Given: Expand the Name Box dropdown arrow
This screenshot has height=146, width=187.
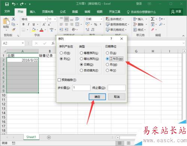Looking at the screenshot, I should [23, 43].
